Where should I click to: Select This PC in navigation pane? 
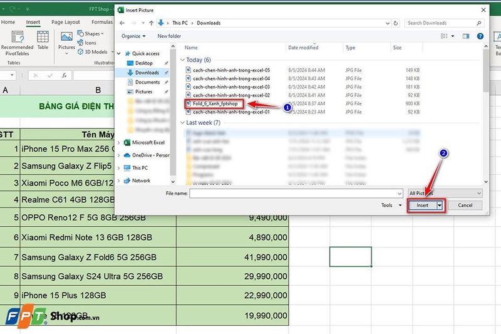pyautogui.click(x=140, y=168)
